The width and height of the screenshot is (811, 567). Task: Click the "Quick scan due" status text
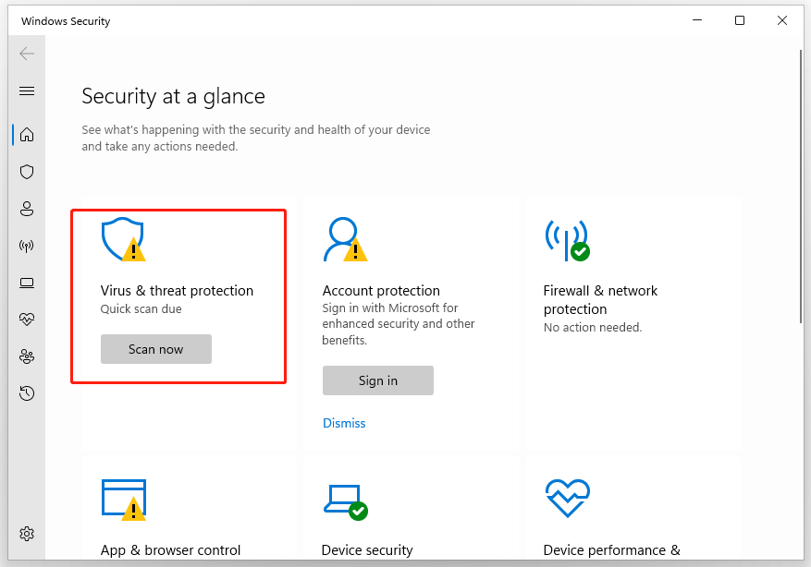(x=141, y=309)
